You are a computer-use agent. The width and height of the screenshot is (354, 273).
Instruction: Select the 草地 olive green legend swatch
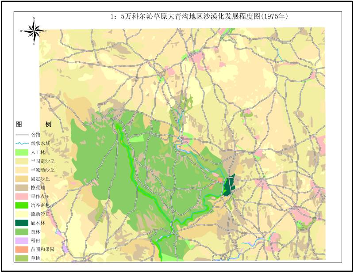(22, 258)
